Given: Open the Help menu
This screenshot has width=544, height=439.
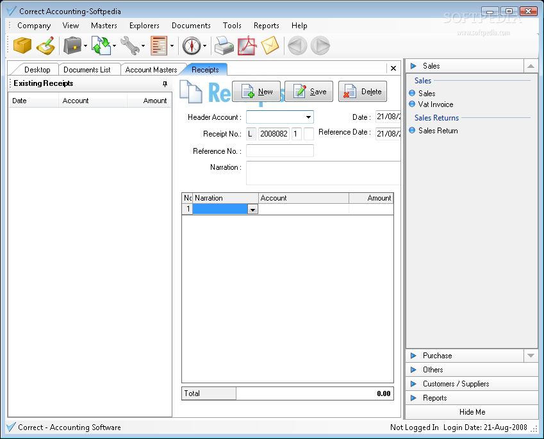Looking at the screenshot, I should (x=299, y=26).
